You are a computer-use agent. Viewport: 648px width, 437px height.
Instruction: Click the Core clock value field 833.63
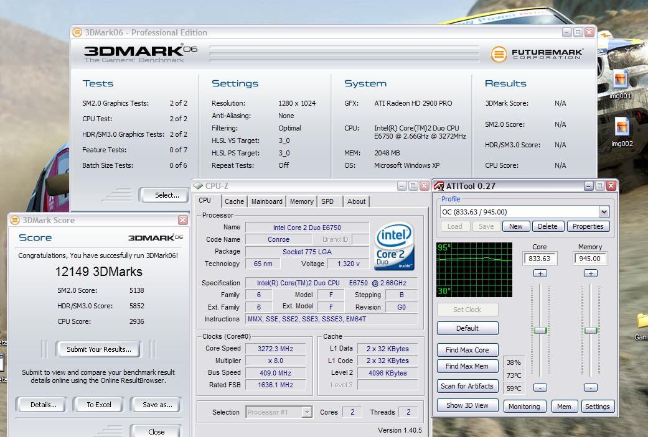pos(540,259)
